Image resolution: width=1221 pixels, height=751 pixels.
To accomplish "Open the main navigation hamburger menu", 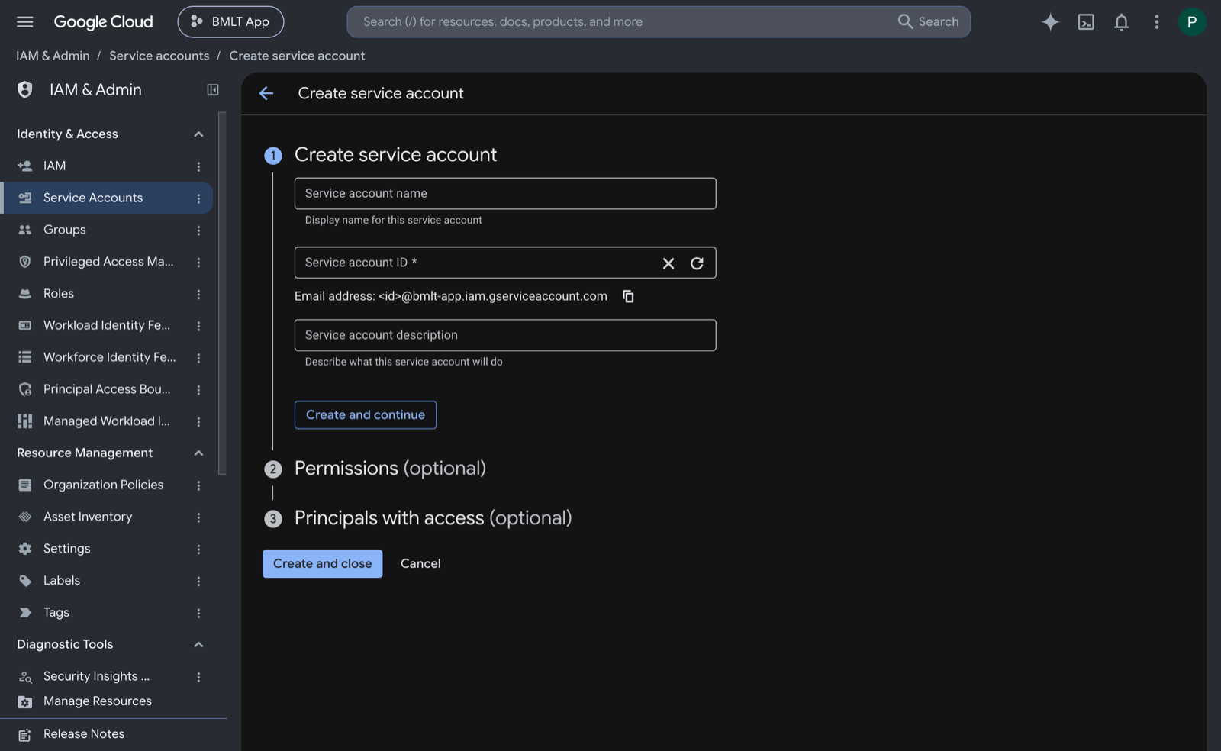I will (x=24, y=22).
